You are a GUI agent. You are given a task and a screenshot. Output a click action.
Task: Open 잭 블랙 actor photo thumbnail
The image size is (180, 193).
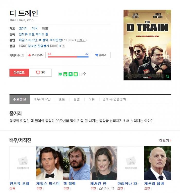pyautogui.click(x=77, y=163)
